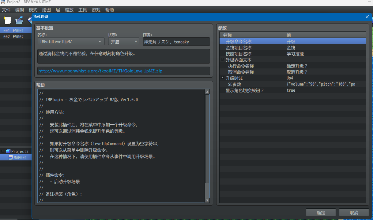
Task: Select the 升级命令名称 parameter row
Action: [x=293, y=42]
